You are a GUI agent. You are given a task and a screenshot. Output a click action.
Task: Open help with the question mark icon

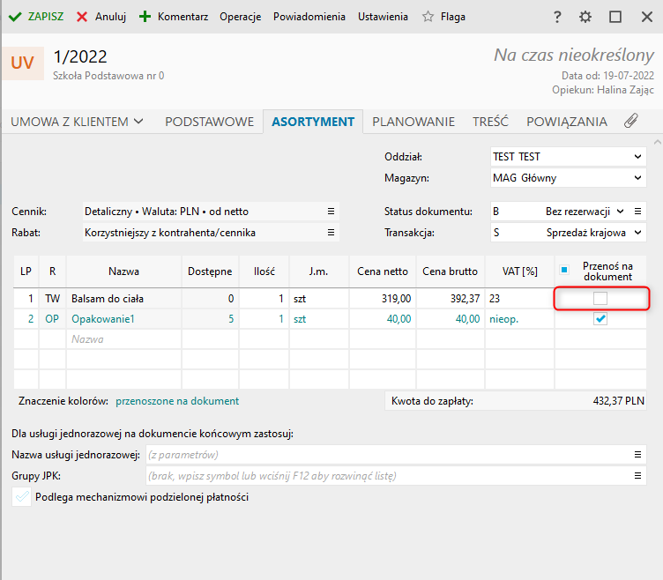tap(557, 17)
